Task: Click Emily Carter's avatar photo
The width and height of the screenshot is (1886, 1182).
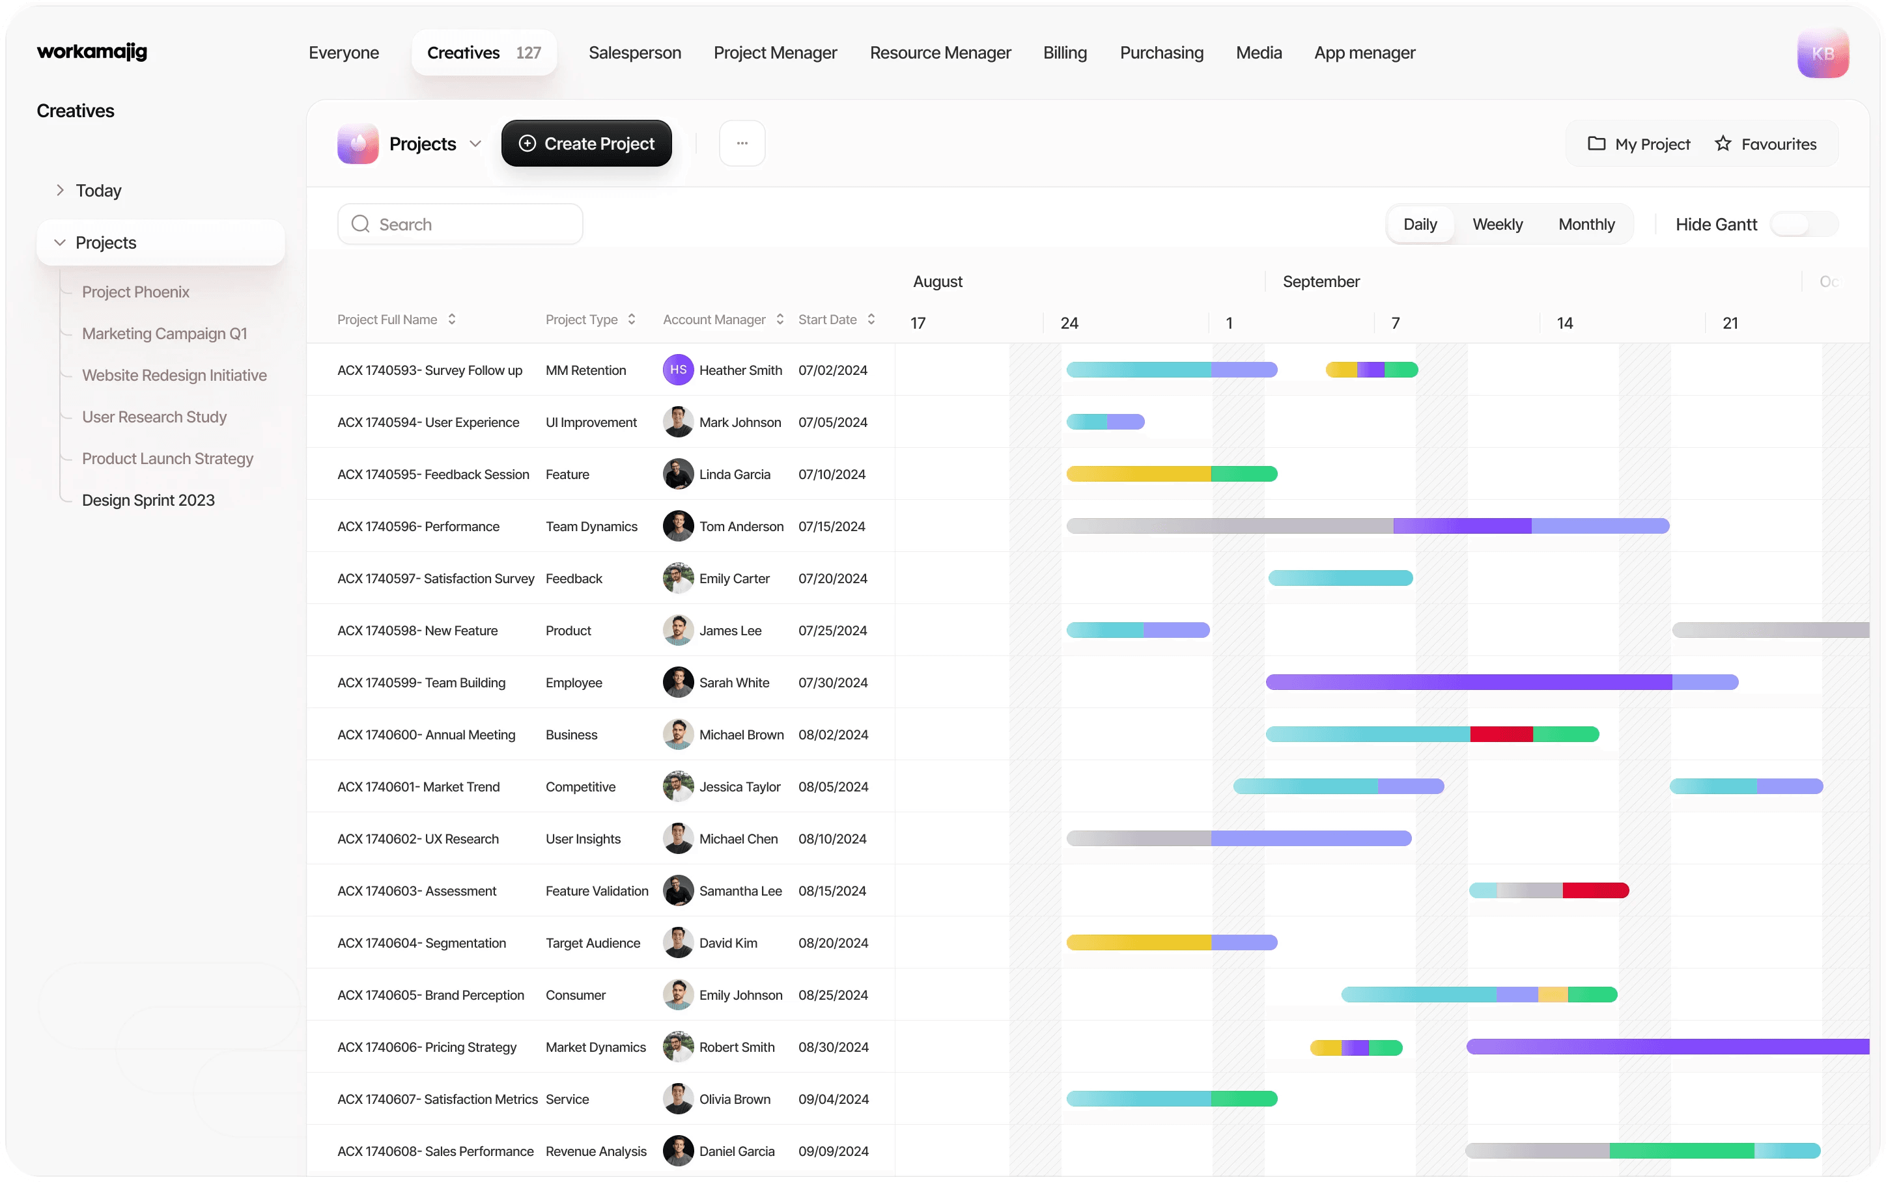Action: tap(678, 579)
